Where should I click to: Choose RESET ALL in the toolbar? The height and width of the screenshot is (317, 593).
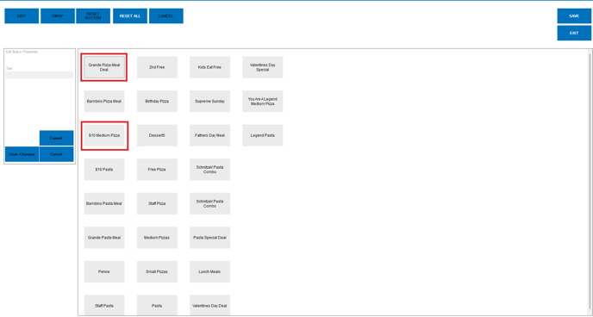coord(130,16)
